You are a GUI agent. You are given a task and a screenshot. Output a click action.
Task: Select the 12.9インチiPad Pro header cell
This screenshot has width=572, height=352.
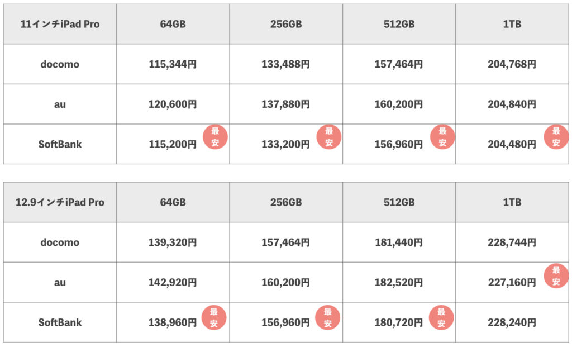coord(60,202)
